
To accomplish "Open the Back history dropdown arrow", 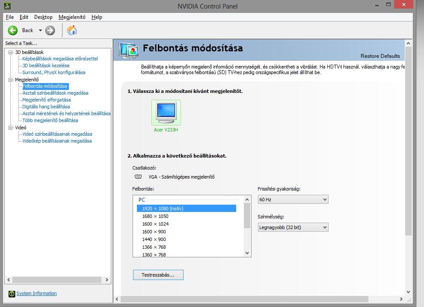I will pos(40,30).
